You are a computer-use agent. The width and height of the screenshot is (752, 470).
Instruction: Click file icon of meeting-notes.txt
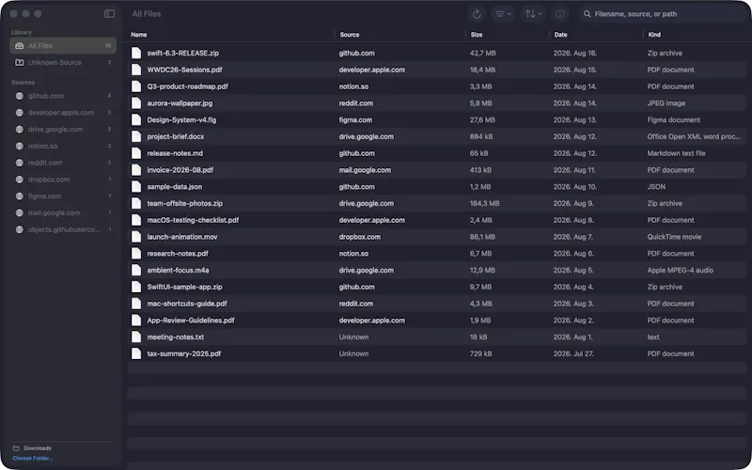[x=136, y=337]
